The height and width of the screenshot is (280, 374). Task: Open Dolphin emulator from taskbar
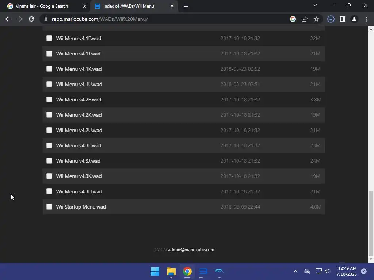pos(219,271)
